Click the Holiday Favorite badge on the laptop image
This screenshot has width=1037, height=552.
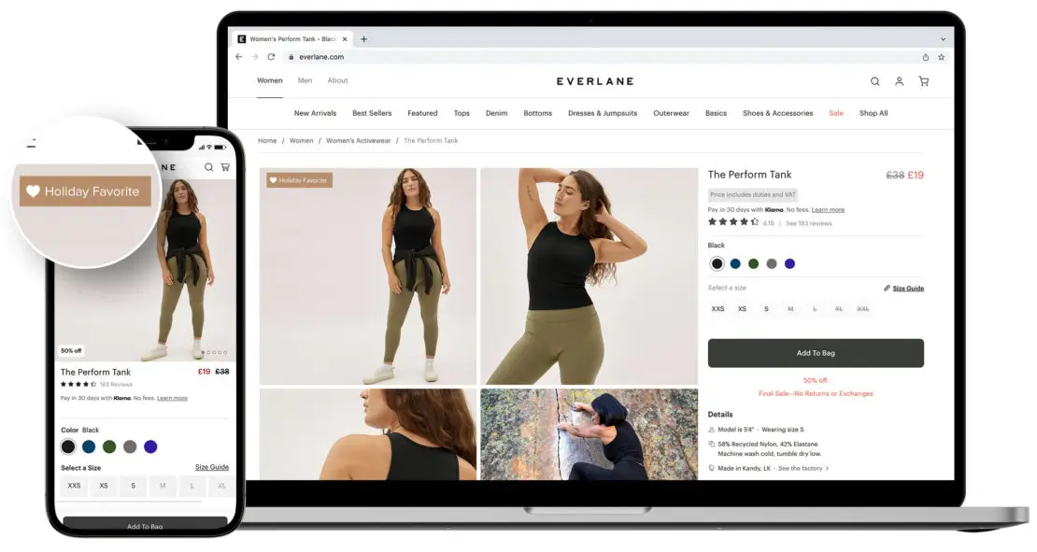pyautogui.click(x=300, y=180)
